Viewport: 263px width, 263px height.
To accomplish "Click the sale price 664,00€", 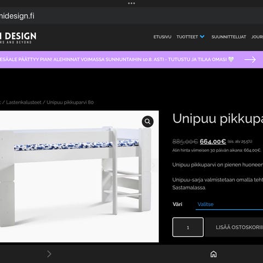I will [213, 141].
